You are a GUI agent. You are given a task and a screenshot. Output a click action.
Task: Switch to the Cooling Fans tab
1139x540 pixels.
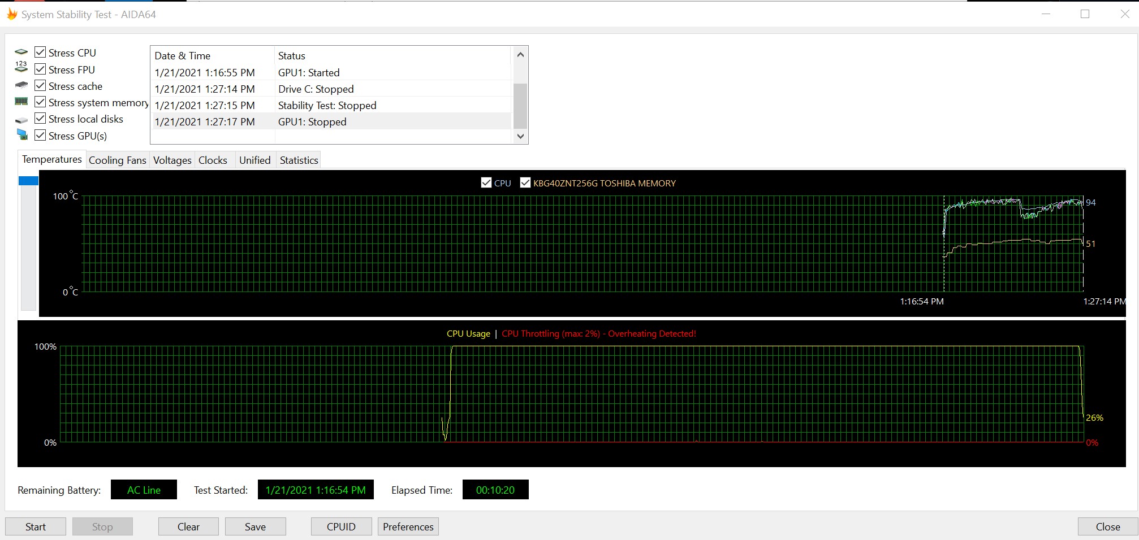117,160
